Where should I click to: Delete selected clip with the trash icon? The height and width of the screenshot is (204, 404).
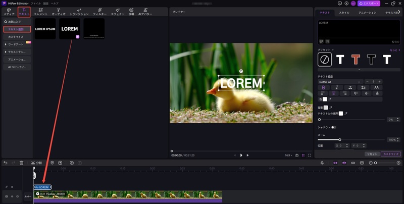coord(21,163)
